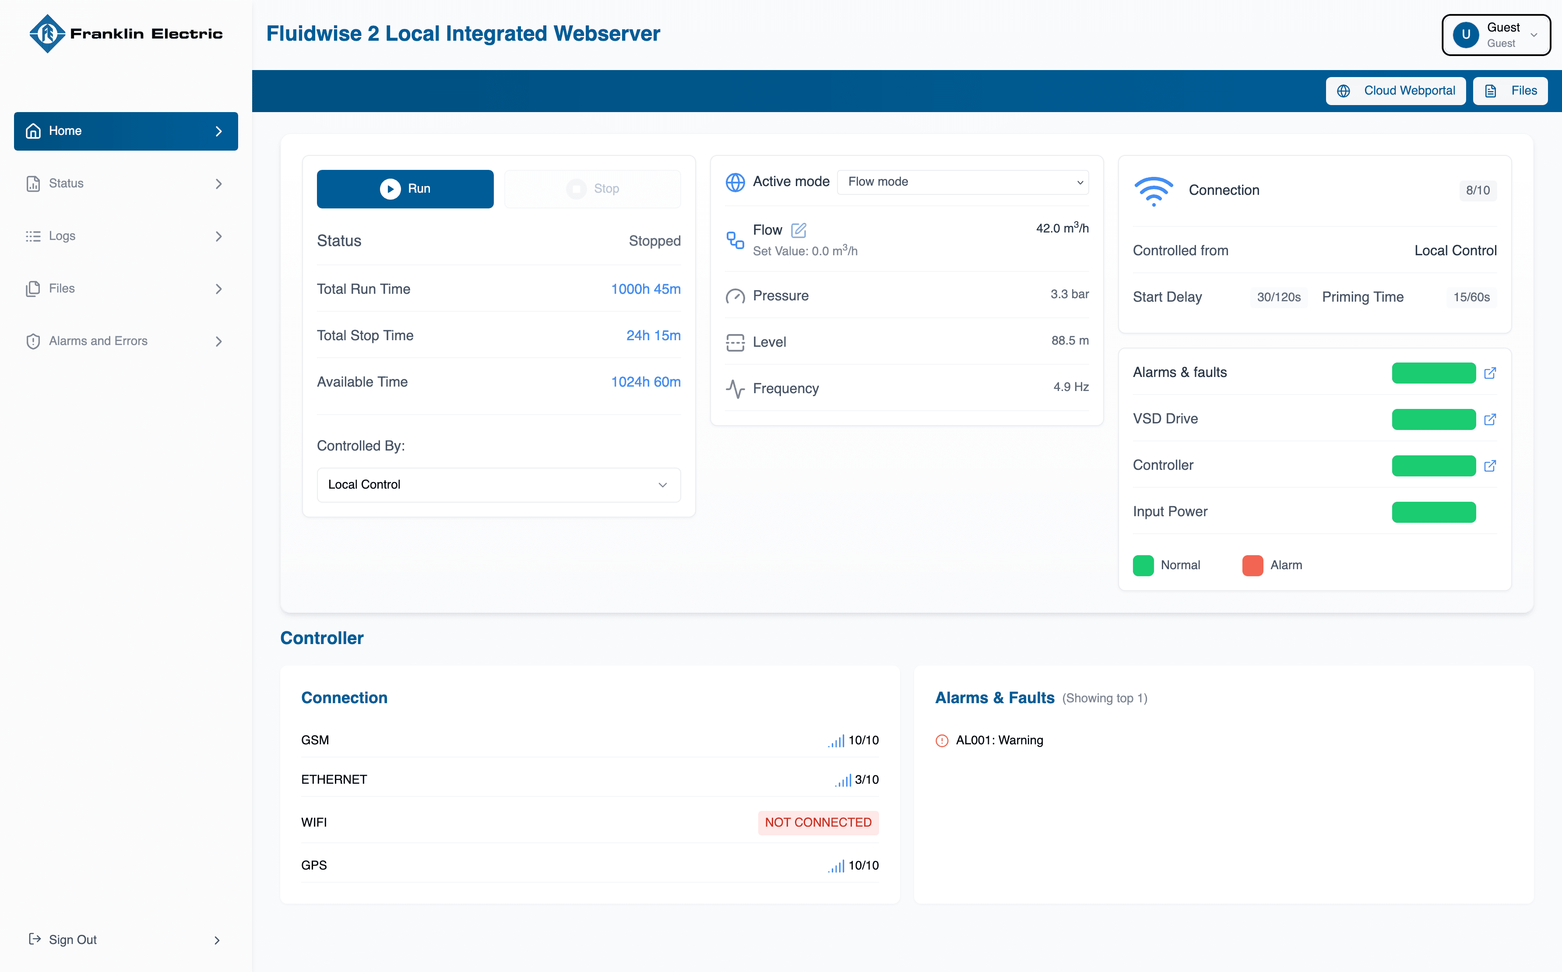Click the AL001 warning alert icon
This screenshot has height=972, width=1562.
(x=942, y=740)
